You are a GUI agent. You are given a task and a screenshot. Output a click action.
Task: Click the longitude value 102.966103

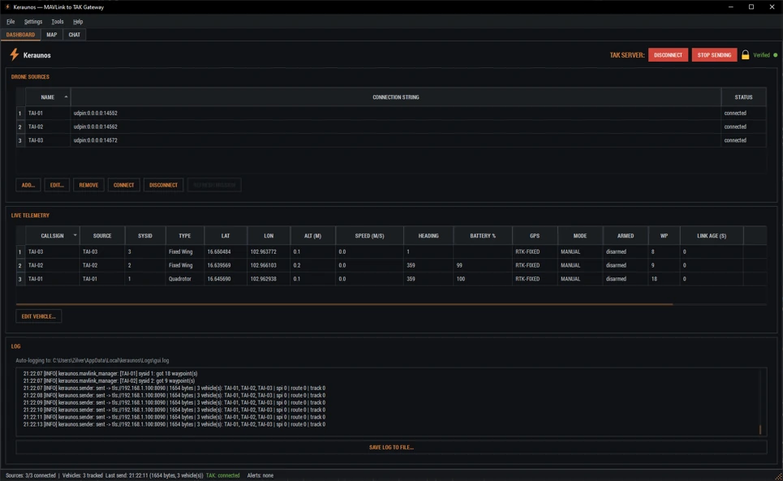coord(263,265)
